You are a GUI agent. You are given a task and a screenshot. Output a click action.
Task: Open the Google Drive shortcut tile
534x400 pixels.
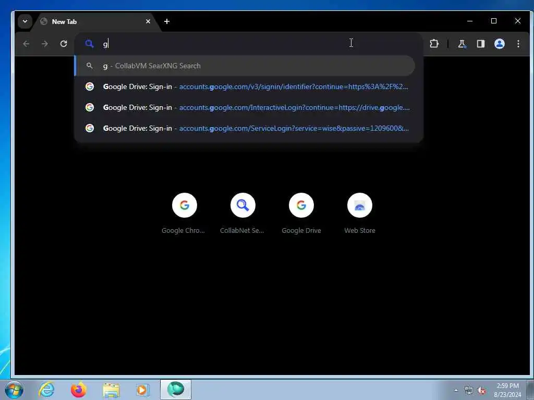point(301,213)
